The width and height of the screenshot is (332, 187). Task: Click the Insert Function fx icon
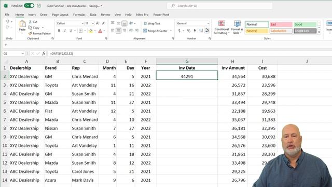click(44, 54)
